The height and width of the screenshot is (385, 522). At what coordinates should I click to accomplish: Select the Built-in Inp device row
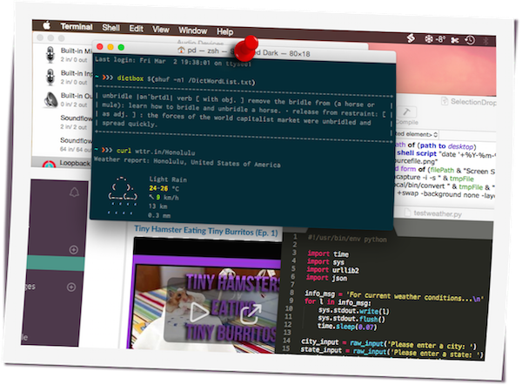point(62,77)
